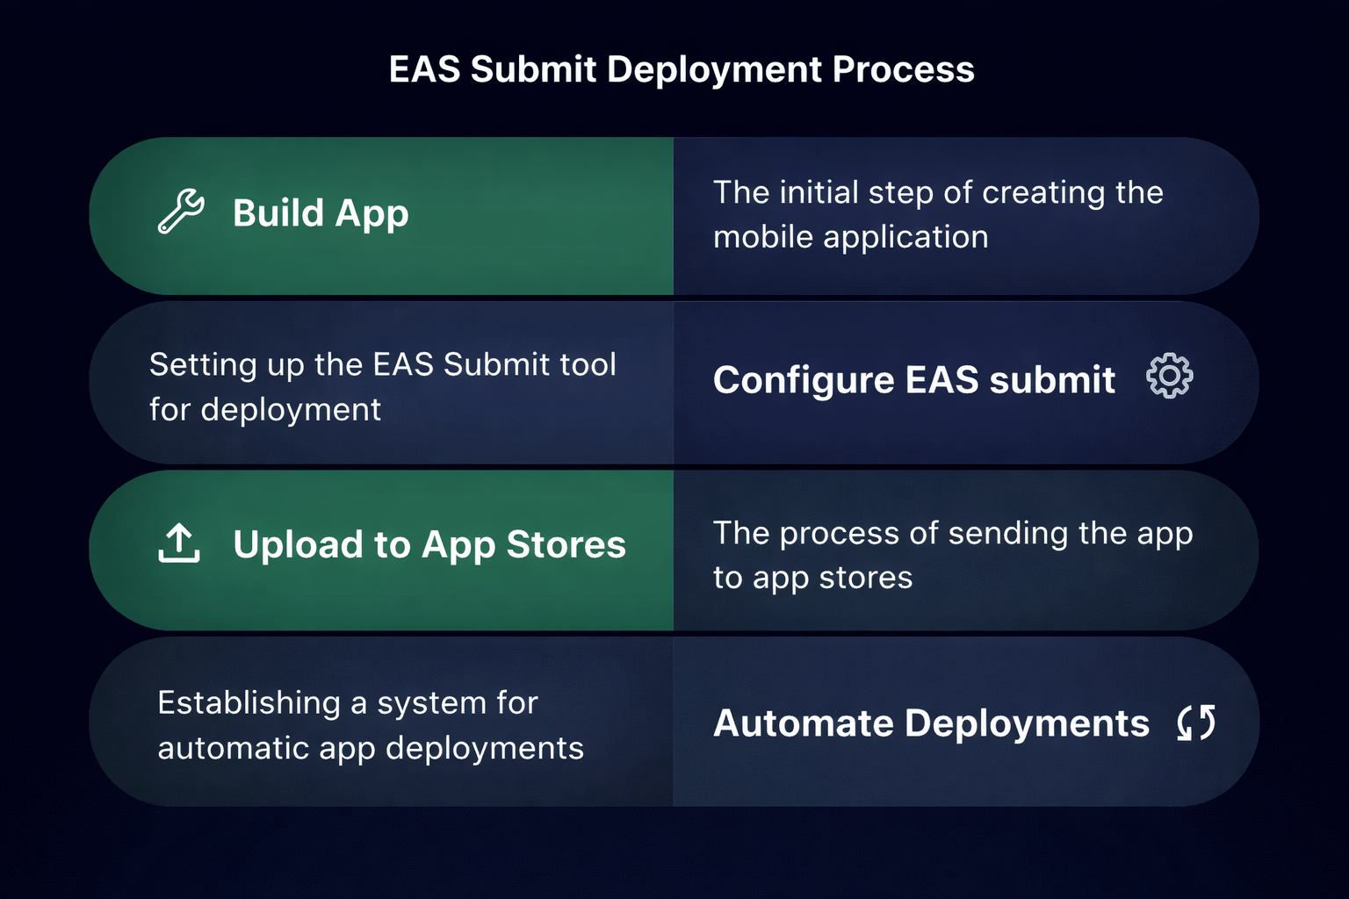Click the upload arrow icon on Upload to App Stores
1349x899 pixels.
[x=179, y=544]
